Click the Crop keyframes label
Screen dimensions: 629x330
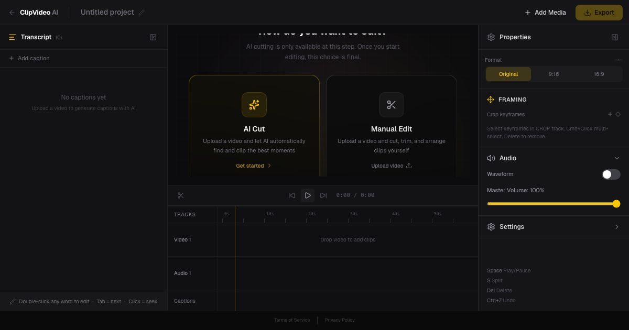(x=506, y=115)
